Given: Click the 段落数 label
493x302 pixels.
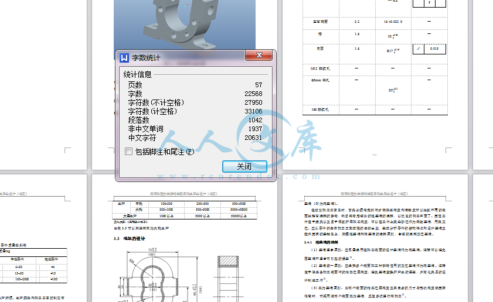Looking at the screenshot, I should pos(138,120).
